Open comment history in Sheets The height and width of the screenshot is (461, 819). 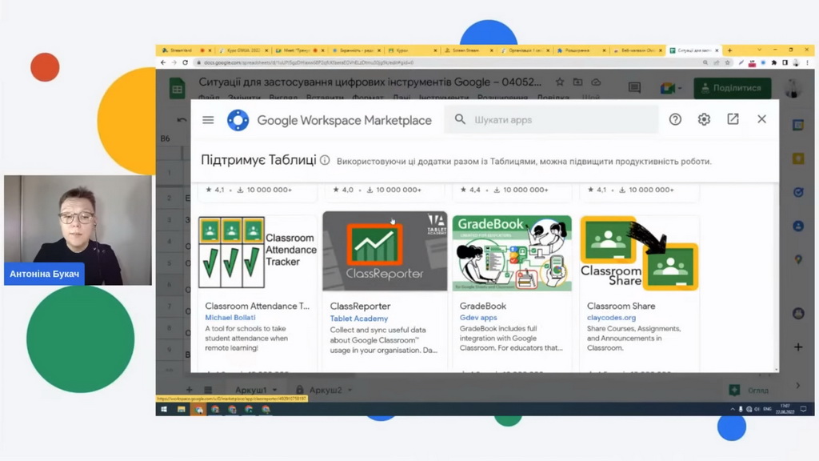(634, 88)
